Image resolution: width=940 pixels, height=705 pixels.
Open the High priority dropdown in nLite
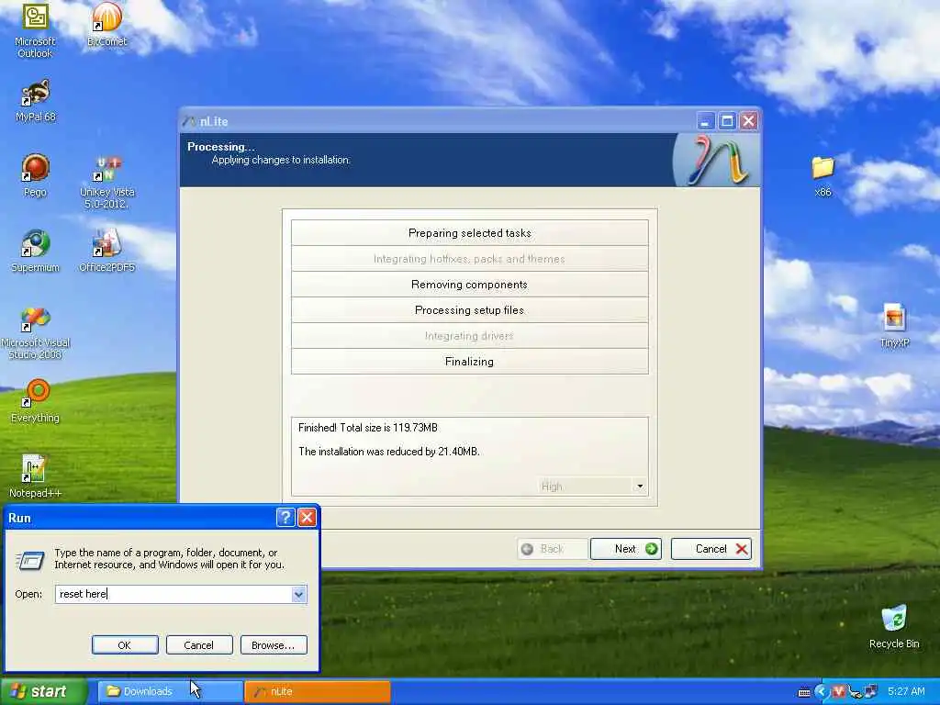[640, 487]
